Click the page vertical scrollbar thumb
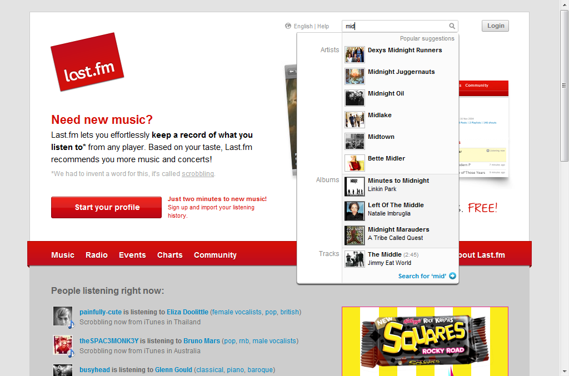 tap(564, 86)
